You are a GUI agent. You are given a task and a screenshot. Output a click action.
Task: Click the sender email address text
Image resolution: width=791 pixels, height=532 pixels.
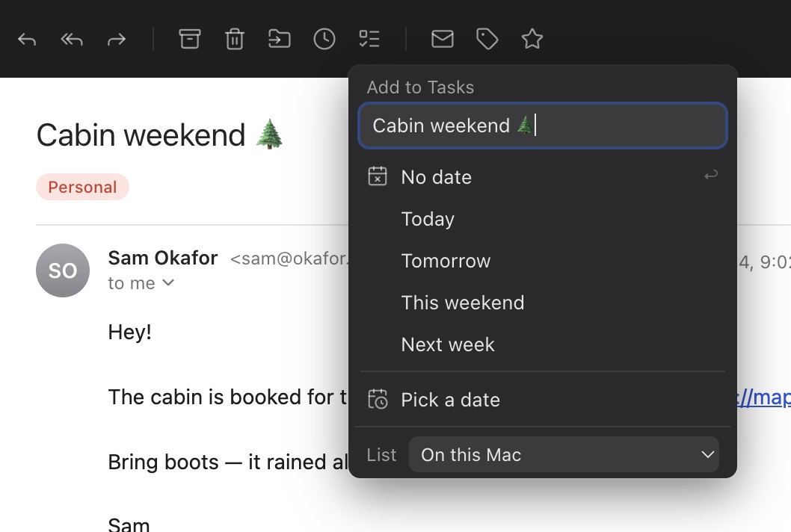tap(289, 259)
